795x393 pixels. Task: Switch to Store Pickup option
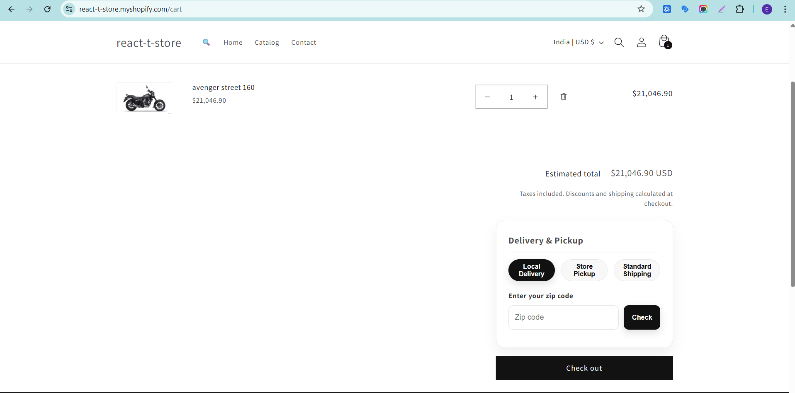pos(584,270)
